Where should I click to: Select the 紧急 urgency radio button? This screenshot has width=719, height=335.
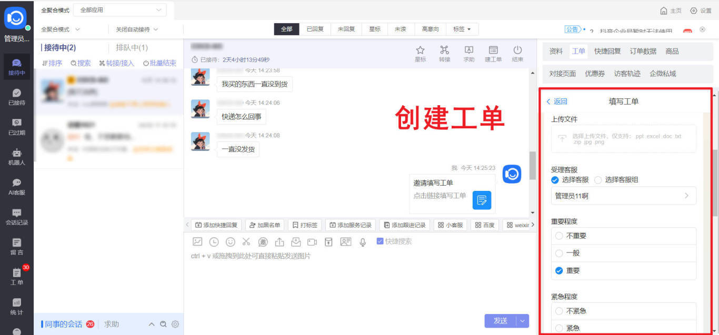(x=558, y=328)
